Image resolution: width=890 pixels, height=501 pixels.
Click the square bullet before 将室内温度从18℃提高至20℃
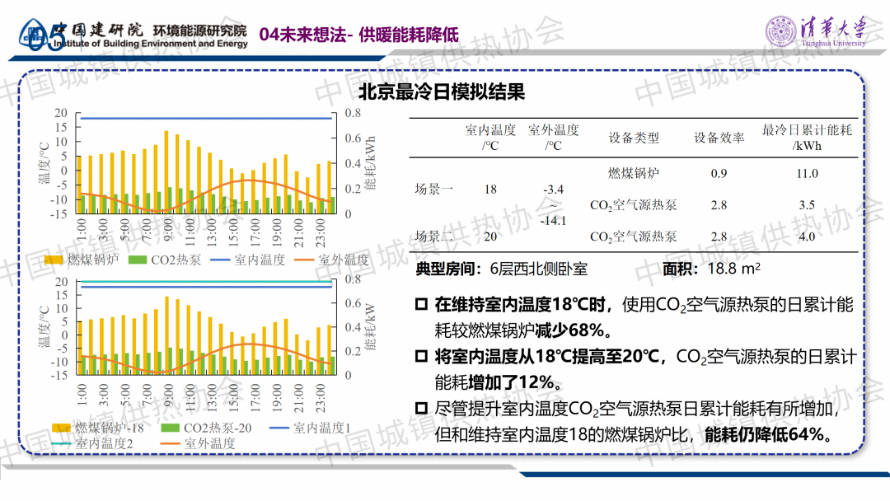421,357
